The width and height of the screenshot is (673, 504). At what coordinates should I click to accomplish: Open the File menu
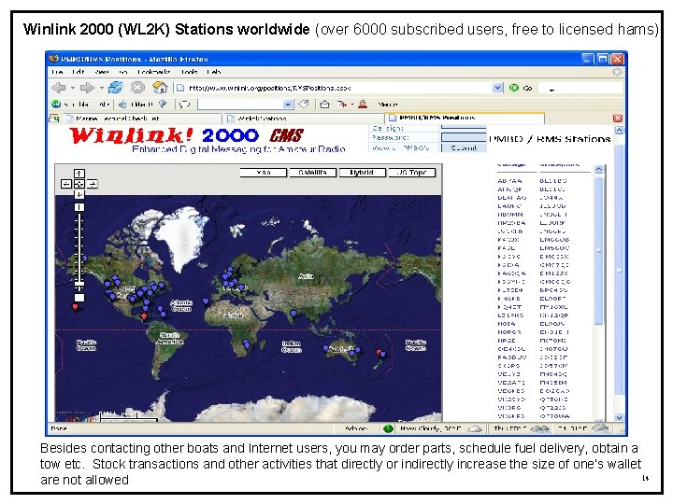(57, 72)
